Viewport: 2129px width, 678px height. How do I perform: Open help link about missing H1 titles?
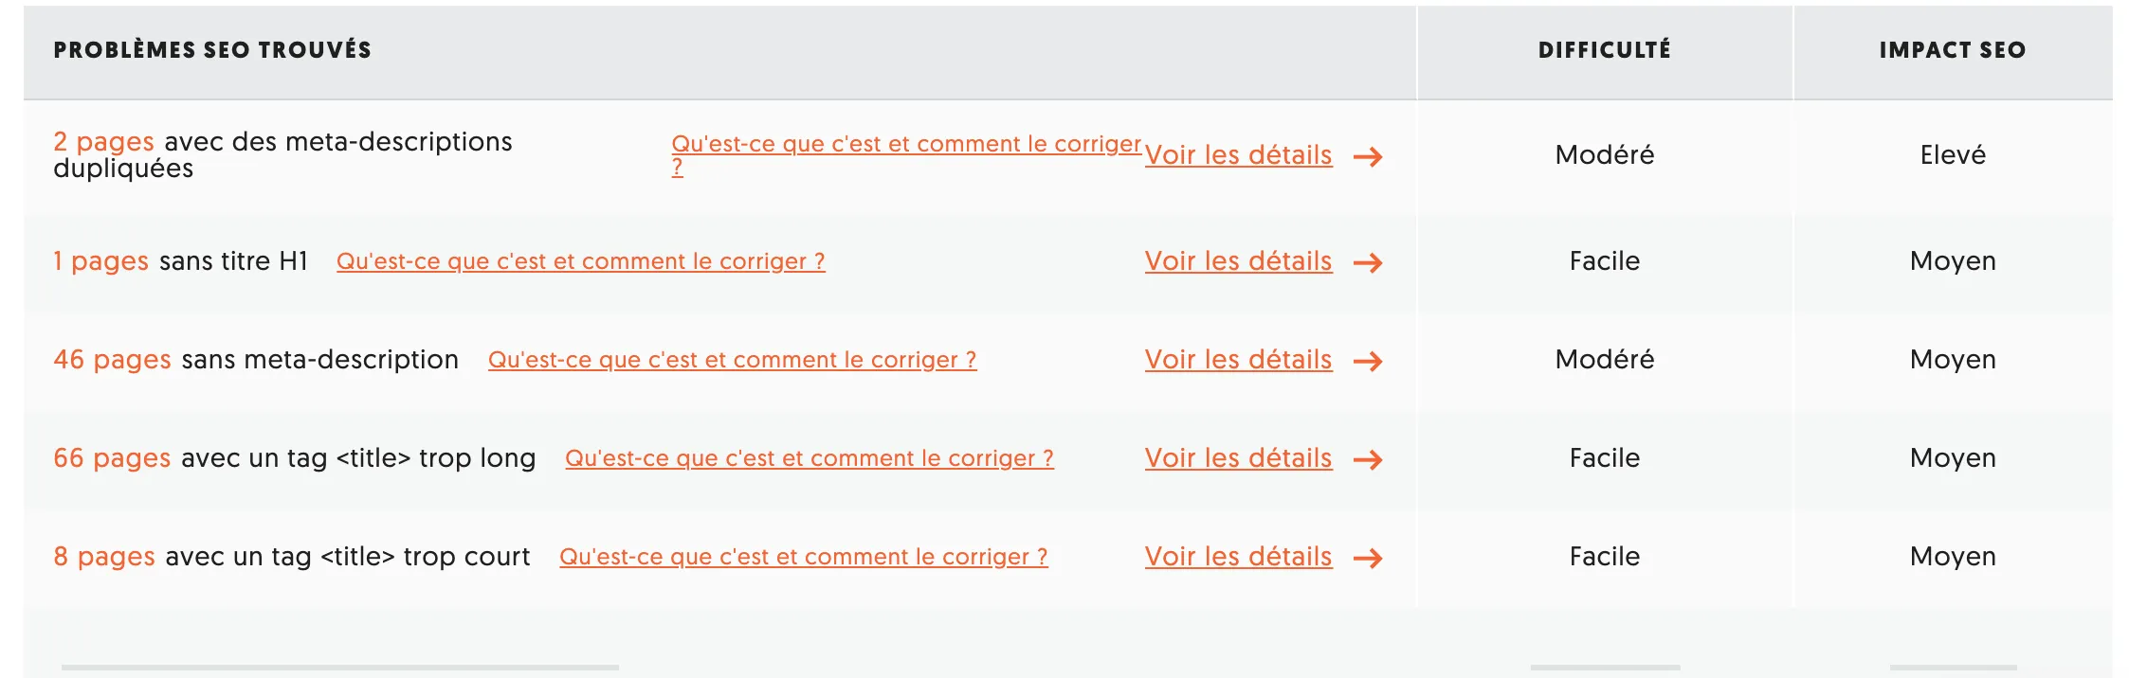coord(580,260)
